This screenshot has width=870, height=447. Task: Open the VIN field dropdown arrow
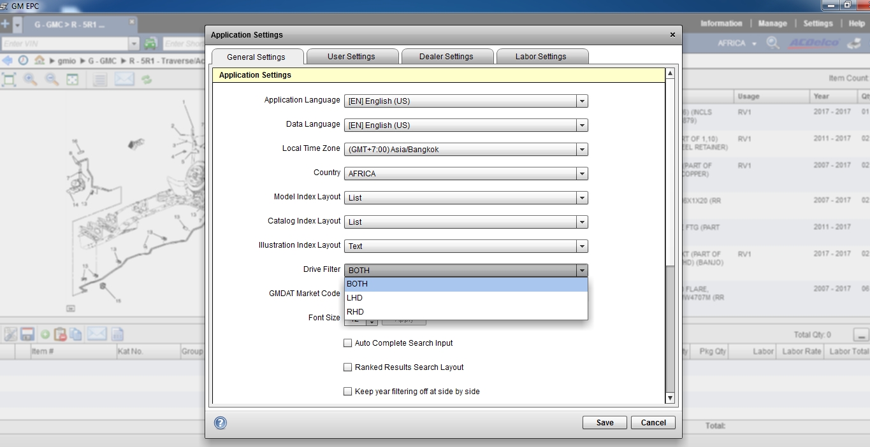click(134, 44)
